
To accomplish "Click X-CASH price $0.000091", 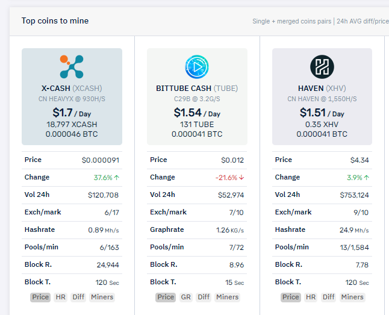I will (x=101, y=160).
